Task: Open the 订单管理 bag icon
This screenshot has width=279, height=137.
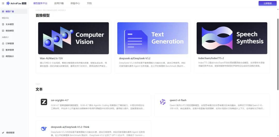Action: pyautogui.click(x=3, y=44)
